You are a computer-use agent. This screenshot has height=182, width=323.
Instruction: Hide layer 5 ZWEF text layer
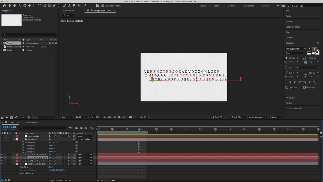(x=2, y=161)
